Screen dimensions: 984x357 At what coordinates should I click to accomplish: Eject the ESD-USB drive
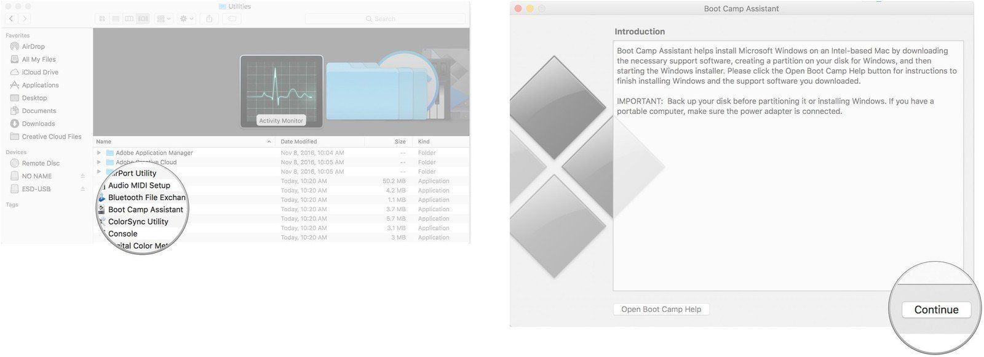pos(83,189)
